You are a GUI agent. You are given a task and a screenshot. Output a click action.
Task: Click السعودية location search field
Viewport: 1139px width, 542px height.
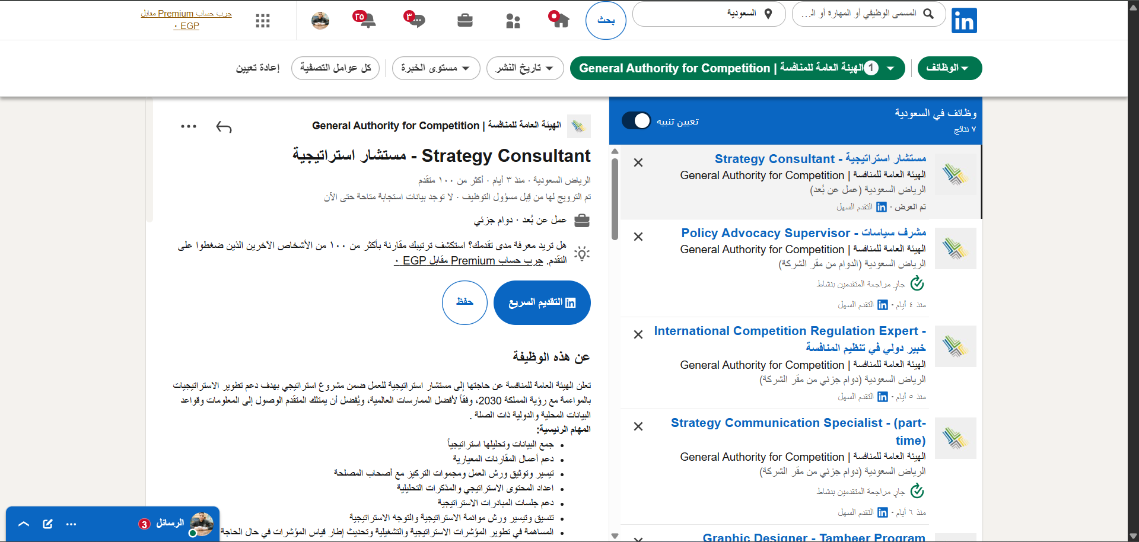(x=709, y=14)
